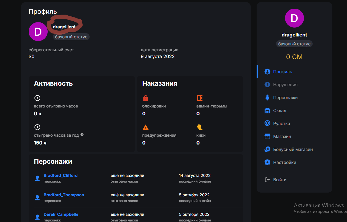Click the Рулетка roulette wheel icon

tap(267, 123)
